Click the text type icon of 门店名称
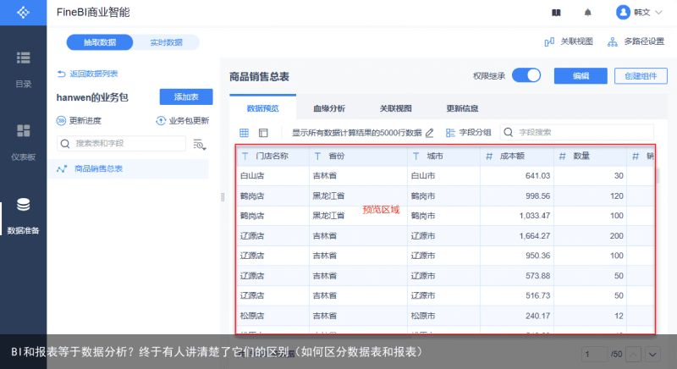Viewport: 677px width, 369px height. point(245,157)
